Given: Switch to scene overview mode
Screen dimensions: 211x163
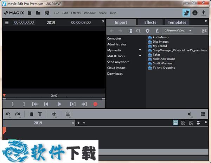Looking at the screenshot, I should point(183,123).
